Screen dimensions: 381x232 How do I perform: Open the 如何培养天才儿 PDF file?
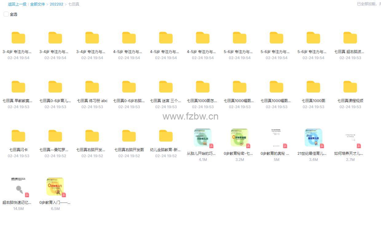point(350,138)
